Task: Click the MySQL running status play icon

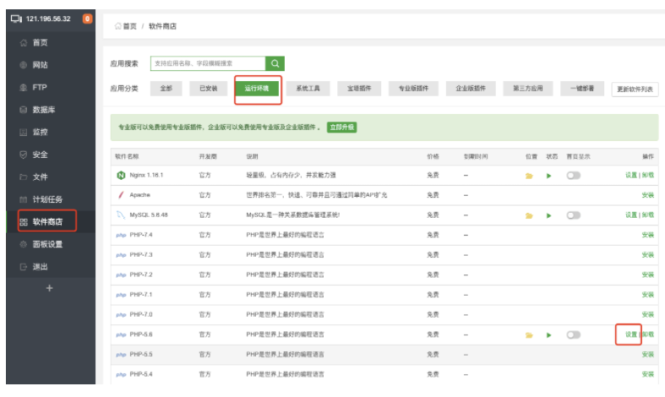Action: (548, 215)
